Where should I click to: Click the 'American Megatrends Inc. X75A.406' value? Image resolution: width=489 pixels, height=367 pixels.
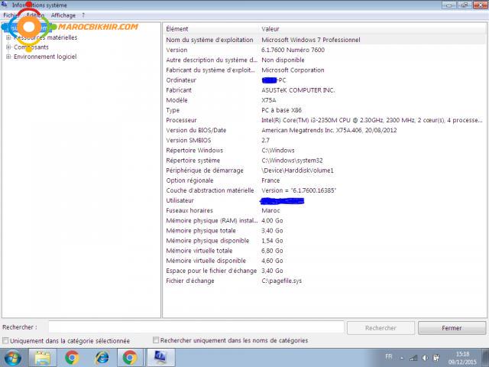click(329, 130)
